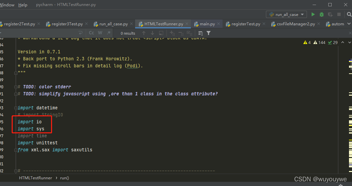Run the run_all_case configuration

313,14
